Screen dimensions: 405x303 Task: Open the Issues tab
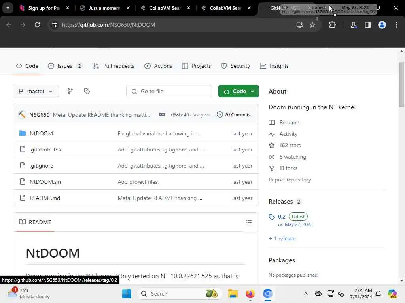(x=65, y=66)
